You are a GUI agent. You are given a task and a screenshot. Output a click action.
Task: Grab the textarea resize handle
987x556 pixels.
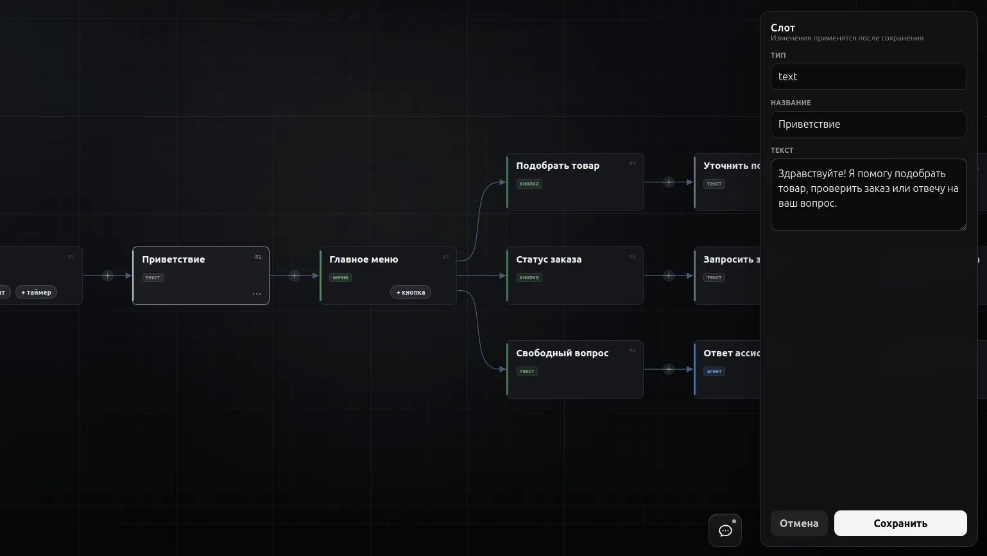tap(963, 226)
